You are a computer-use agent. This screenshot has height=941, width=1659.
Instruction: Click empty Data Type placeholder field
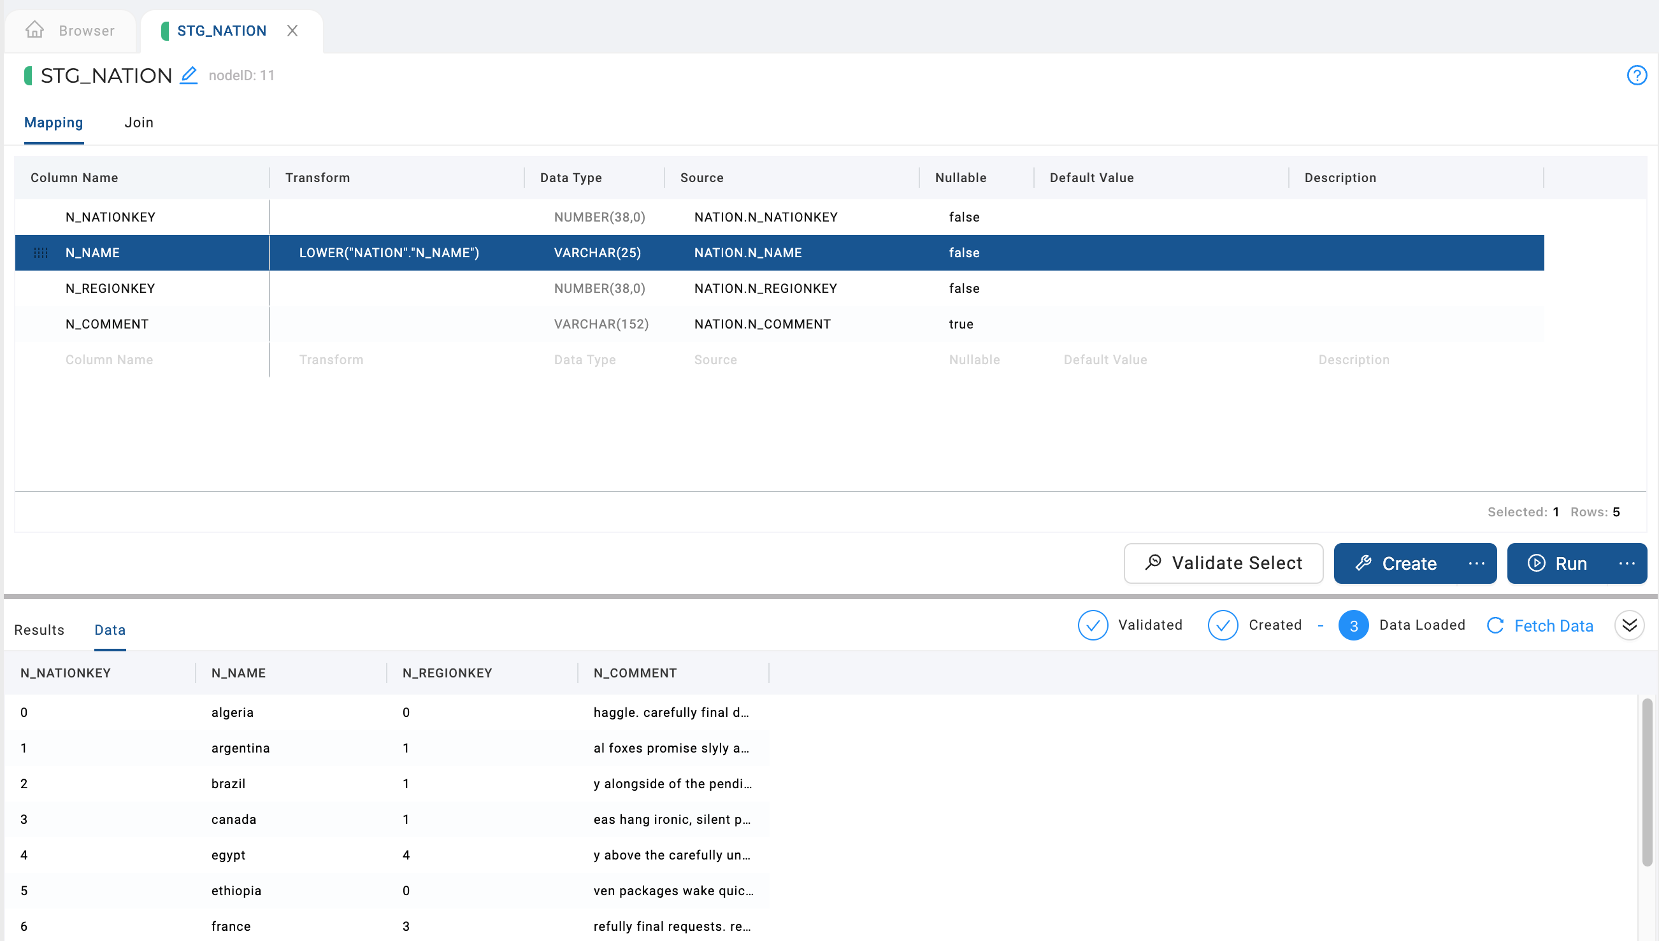pyautogui.click(x=584, y=359)
